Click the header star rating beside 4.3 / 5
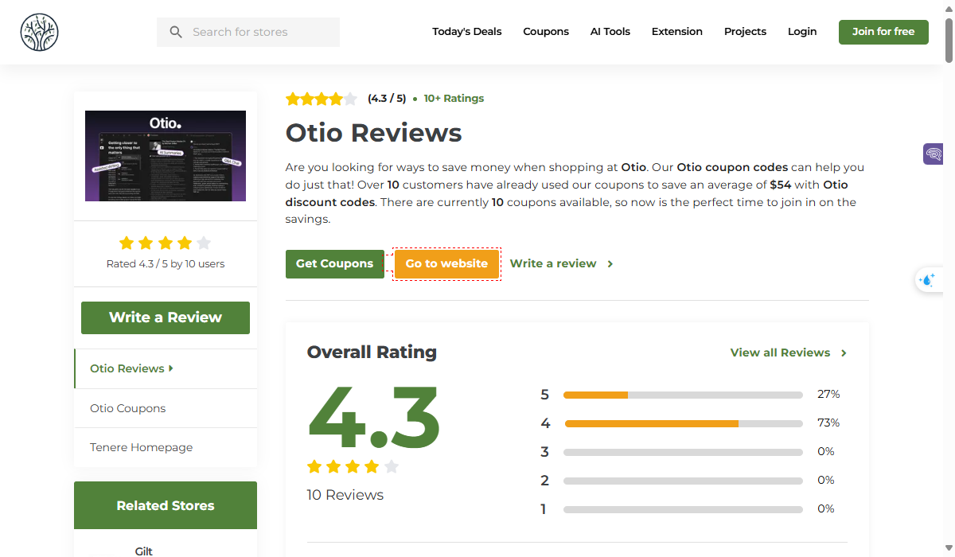The width and height of the screenshot is (955, 557). click(x=322, y=99)
